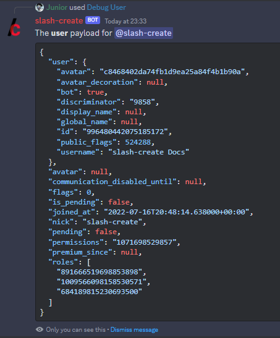Image resolution: width=280 pixels, height=338 pixels.
Task: Click the public_flags value 524288
Action: pos(138,142)
